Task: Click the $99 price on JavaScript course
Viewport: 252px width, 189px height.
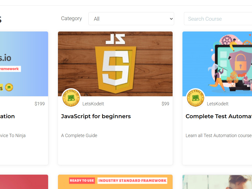Action: coord(165,104)
